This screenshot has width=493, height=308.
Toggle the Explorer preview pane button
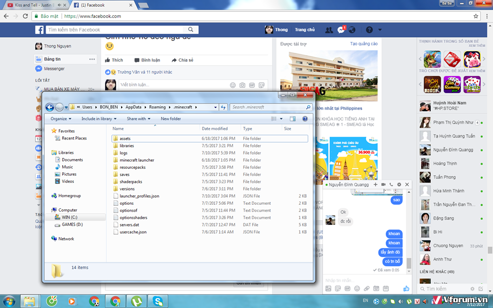coord(292,119)
